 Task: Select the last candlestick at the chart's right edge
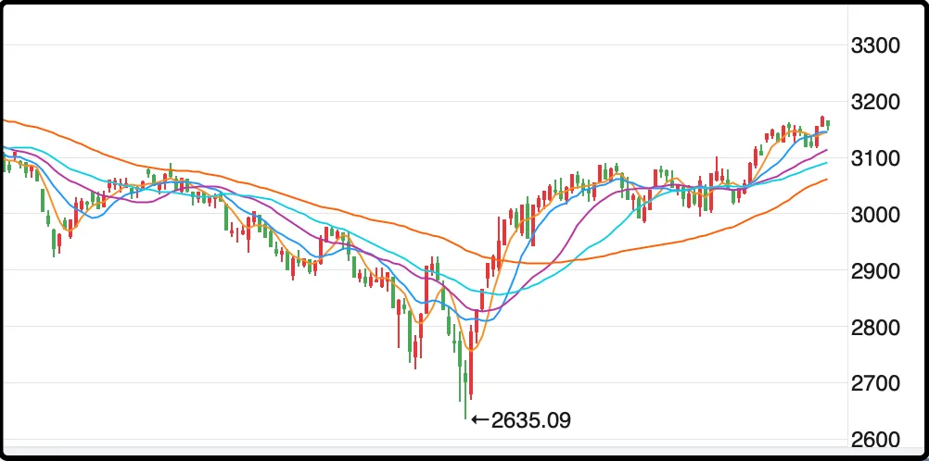[x=827, y=124]
